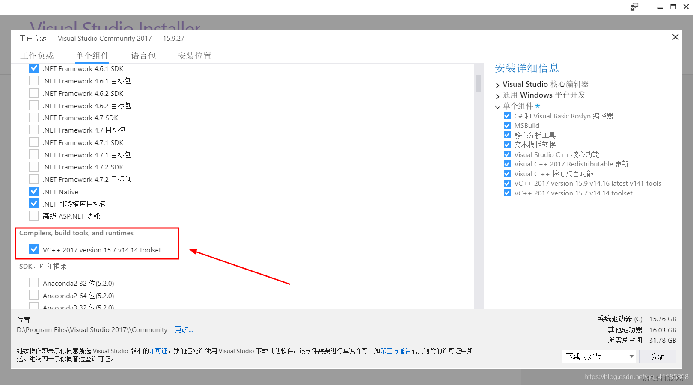Enable 高级 ASP.NET 功能 checkbox
The height and width of the screenshot is (385, 693).
click(x=34, y=216)
